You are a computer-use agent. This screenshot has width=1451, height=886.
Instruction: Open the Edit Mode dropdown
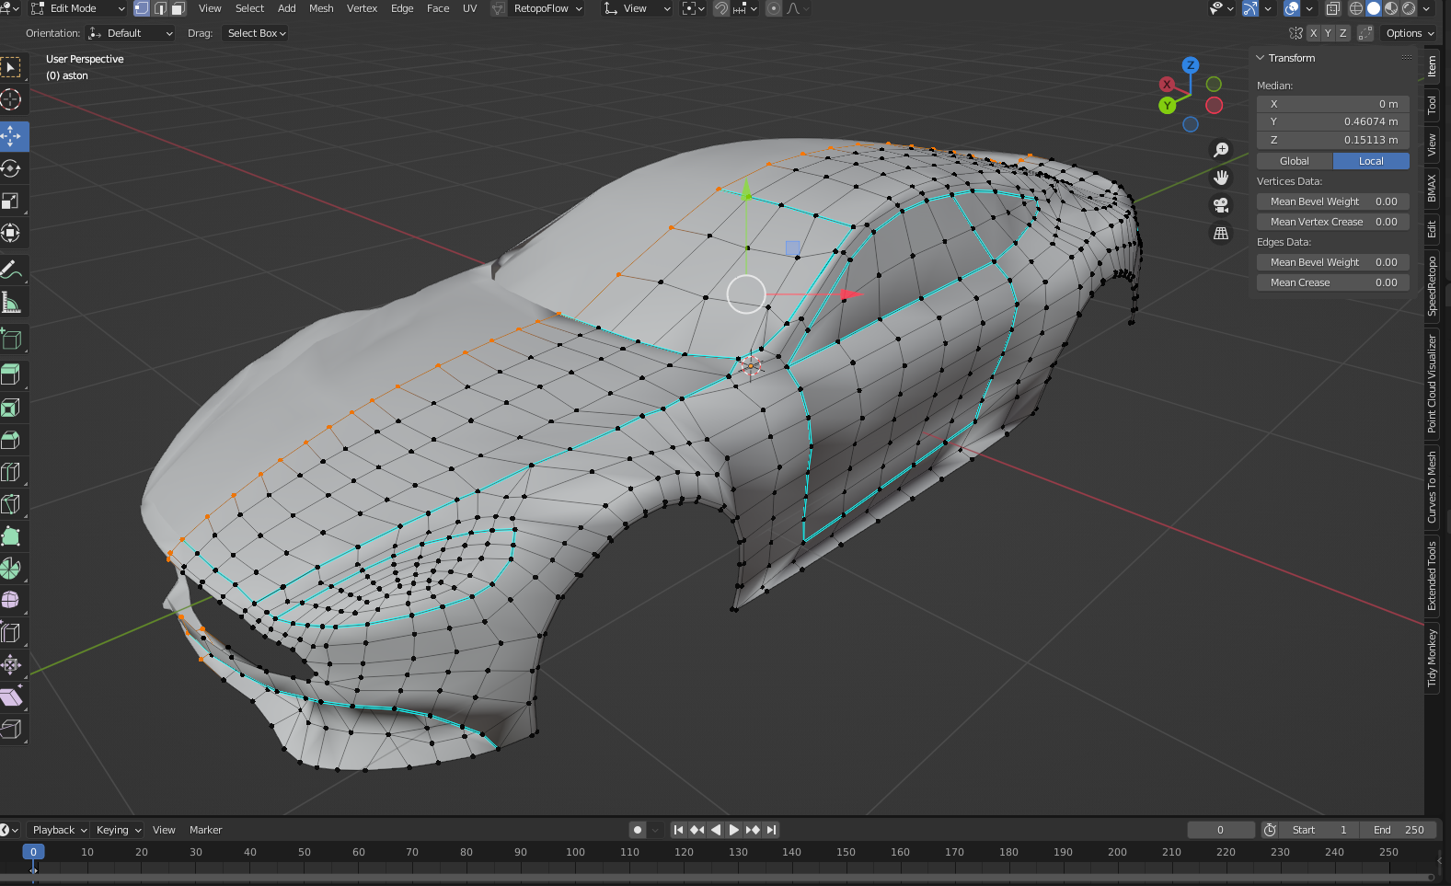(77, 8)
